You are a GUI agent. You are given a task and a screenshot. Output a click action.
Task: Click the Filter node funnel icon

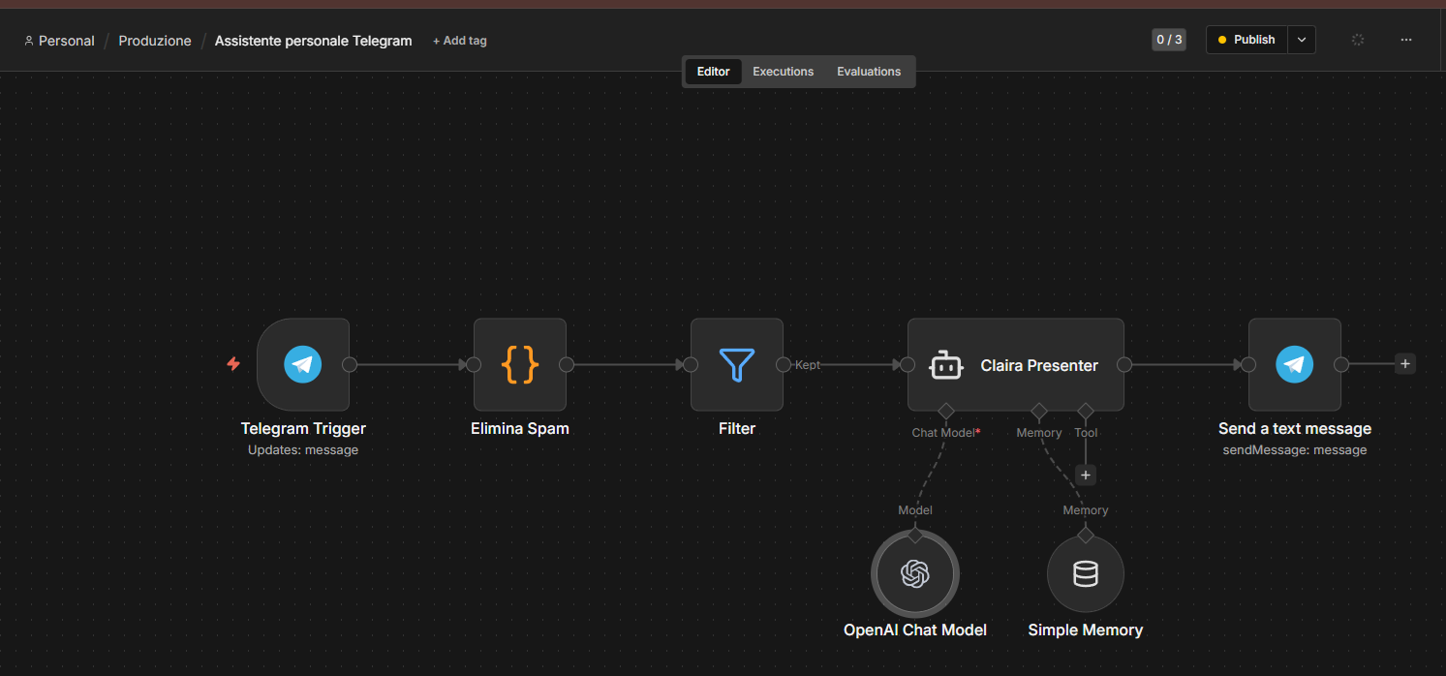point(737,365)
